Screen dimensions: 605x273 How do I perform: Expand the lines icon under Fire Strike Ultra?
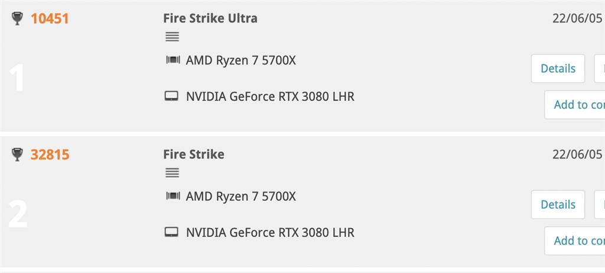click(172, 37)
